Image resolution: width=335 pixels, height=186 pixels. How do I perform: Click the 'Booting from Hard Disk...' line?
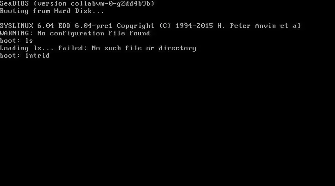click(52, 11)
